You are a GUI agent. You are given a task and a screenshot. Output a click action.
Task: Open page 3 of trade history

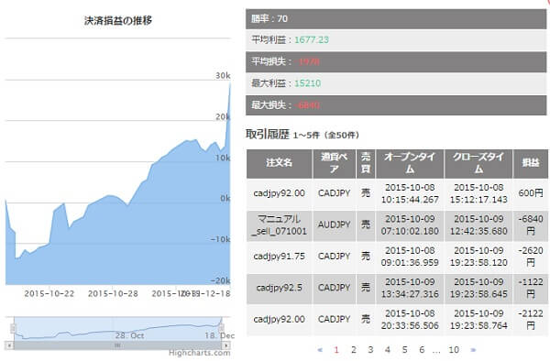tap(370, 349)
